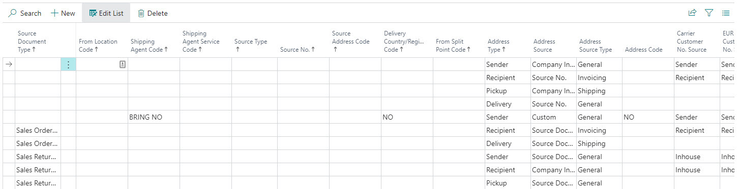This screenshot has height=189, width=739.
Task: Click the Address Type column header
Action: coord(498,46)
